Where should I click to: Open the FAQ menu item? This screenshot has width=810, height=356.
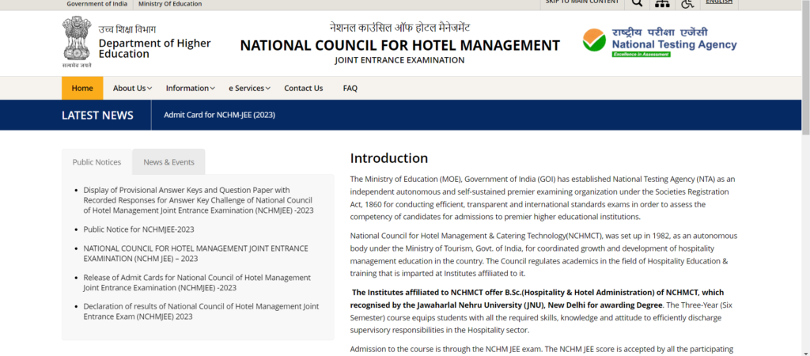(x=350, y=88)
